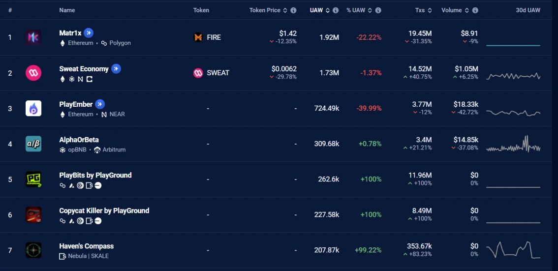
Task: Open the Copycat Killer by PlayGround page
Action: 104,211
